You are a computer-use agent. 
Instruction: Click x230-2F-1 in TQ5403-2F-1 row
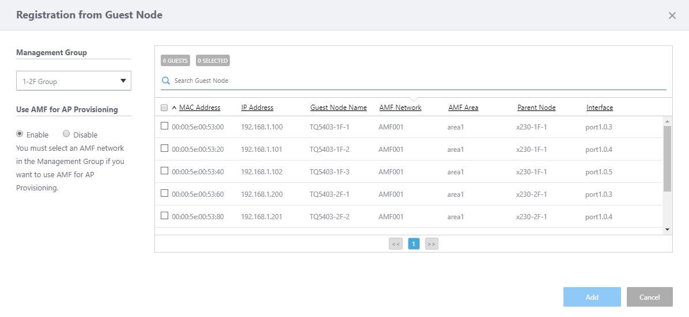click(532, 194)
